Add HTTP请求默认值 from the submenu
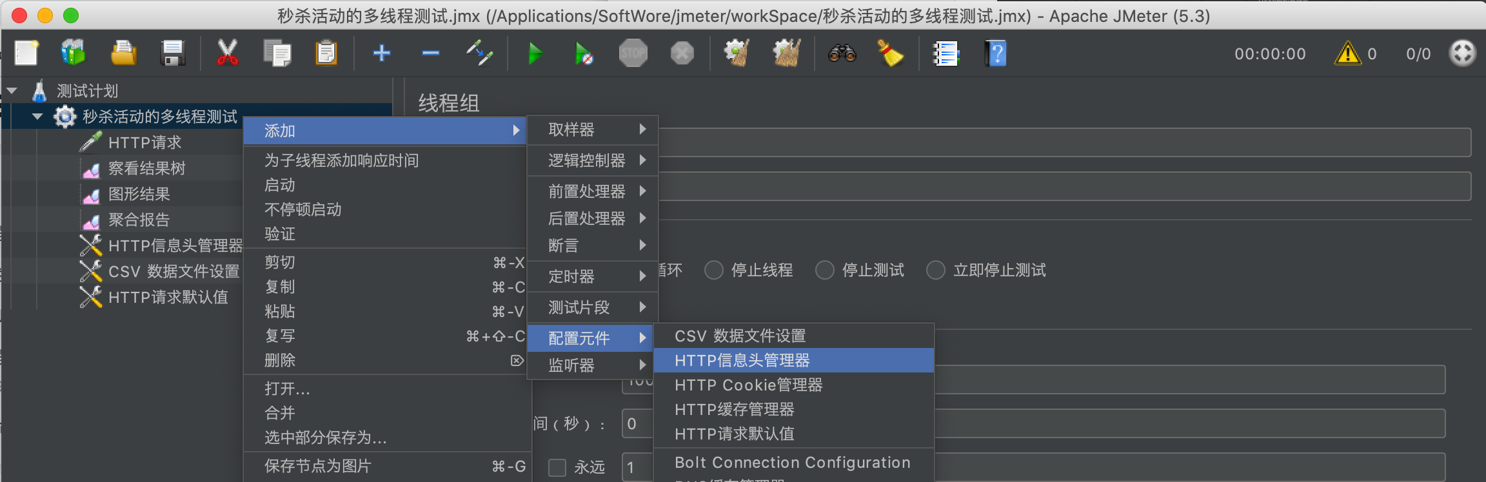The height and width of the screenshot is (482, 1486). point(794,434)
